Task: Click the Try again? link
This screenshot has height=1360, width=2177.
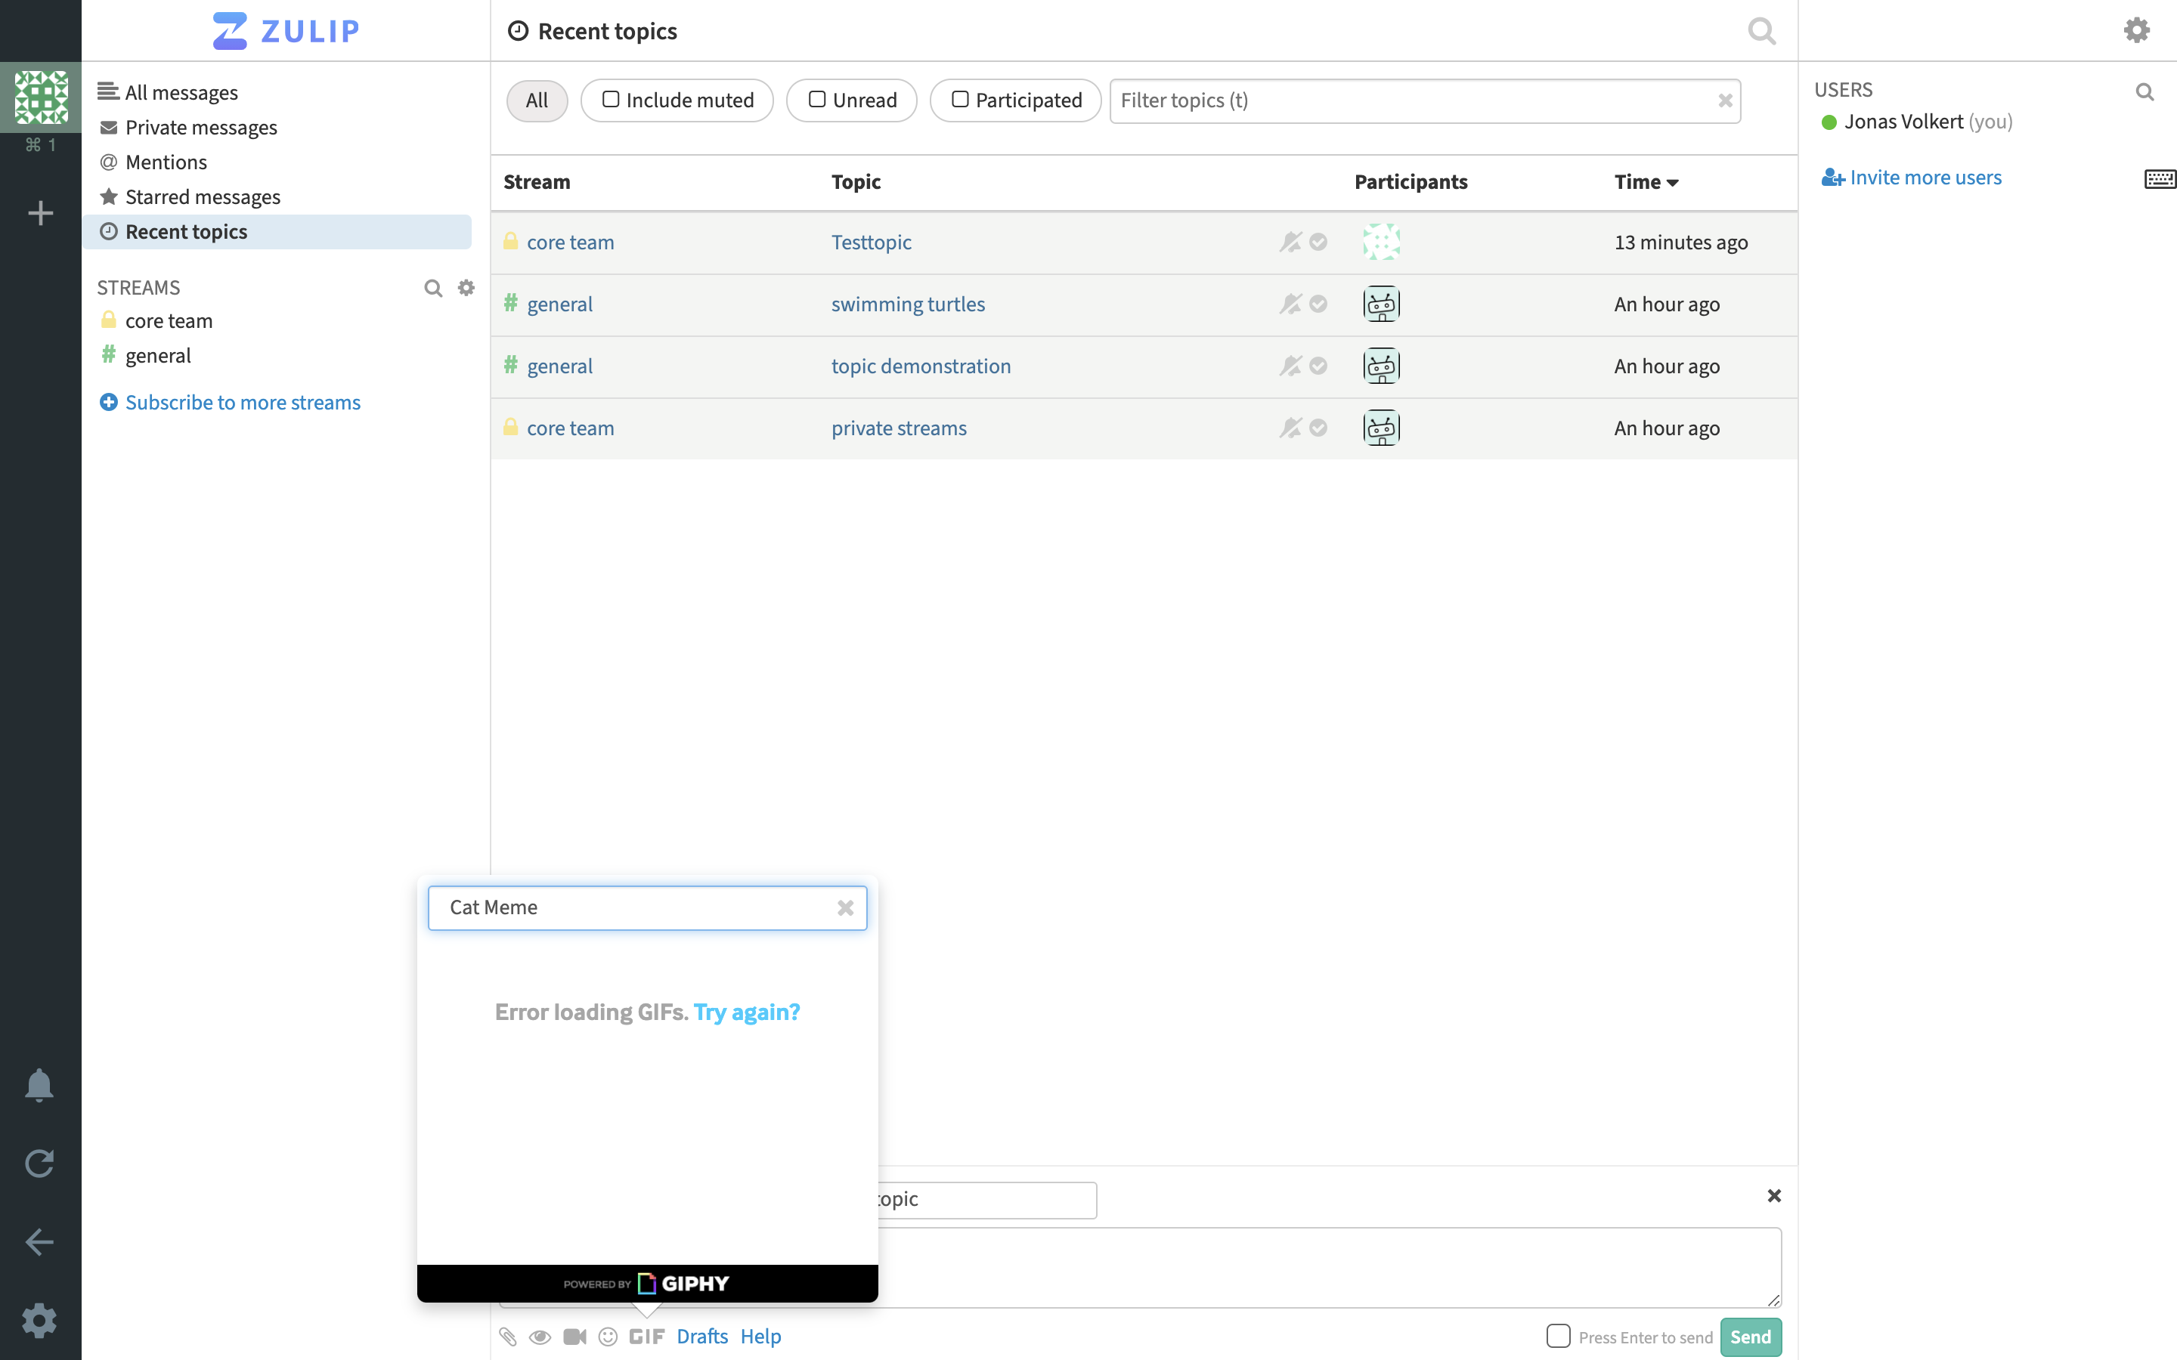Action: (747, 1012)
